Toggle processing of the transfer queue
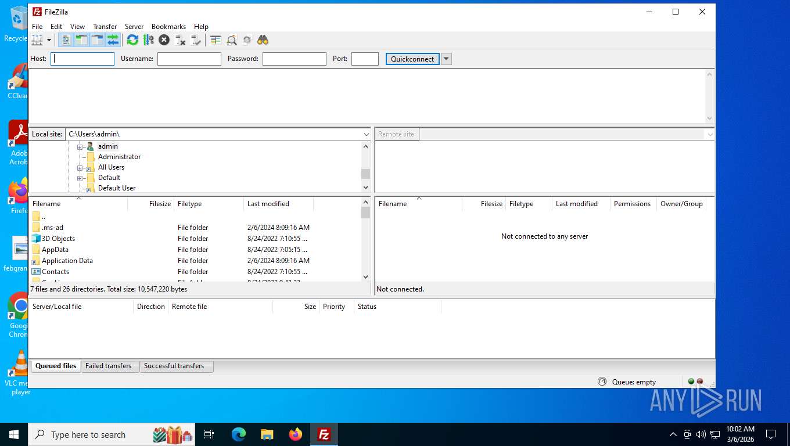Screen dimensions: 790x446 point(148,40)
